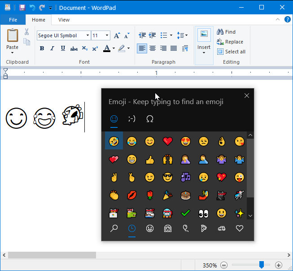The width and height of the screenshot is (293, 271).
Task: Switch to the Symbols omega tab
Action: [150, 119]
